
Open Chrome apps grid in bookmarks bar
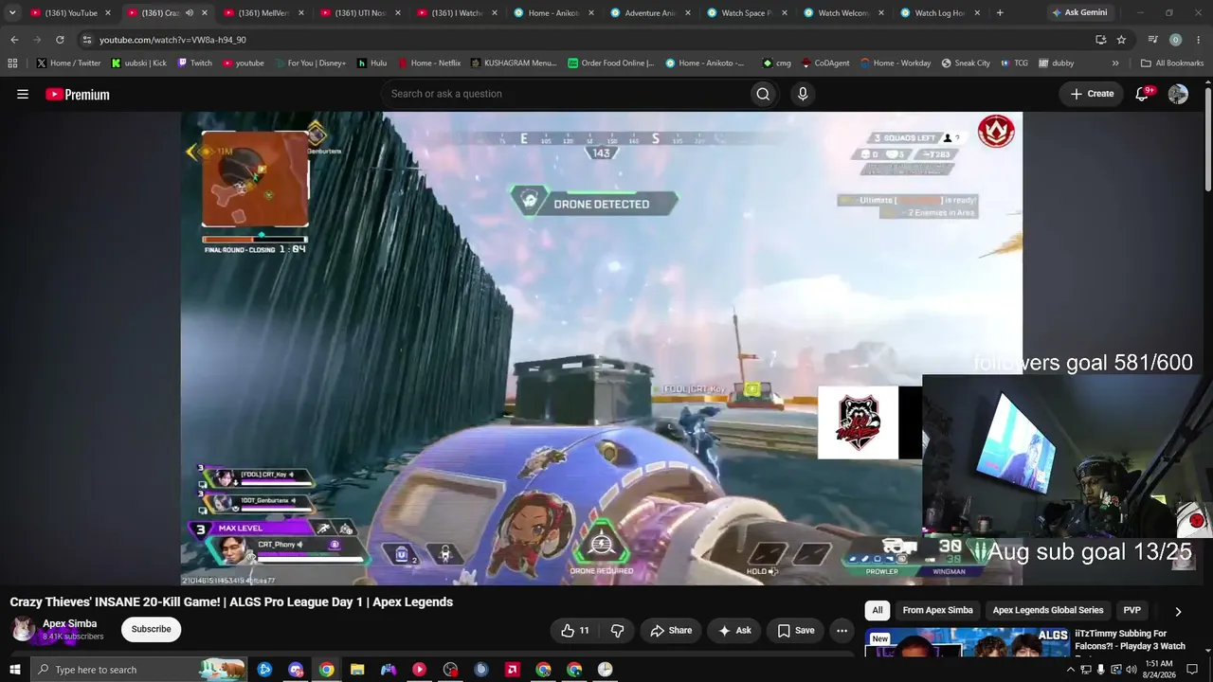pyautogui.click(x=12, y=63)
